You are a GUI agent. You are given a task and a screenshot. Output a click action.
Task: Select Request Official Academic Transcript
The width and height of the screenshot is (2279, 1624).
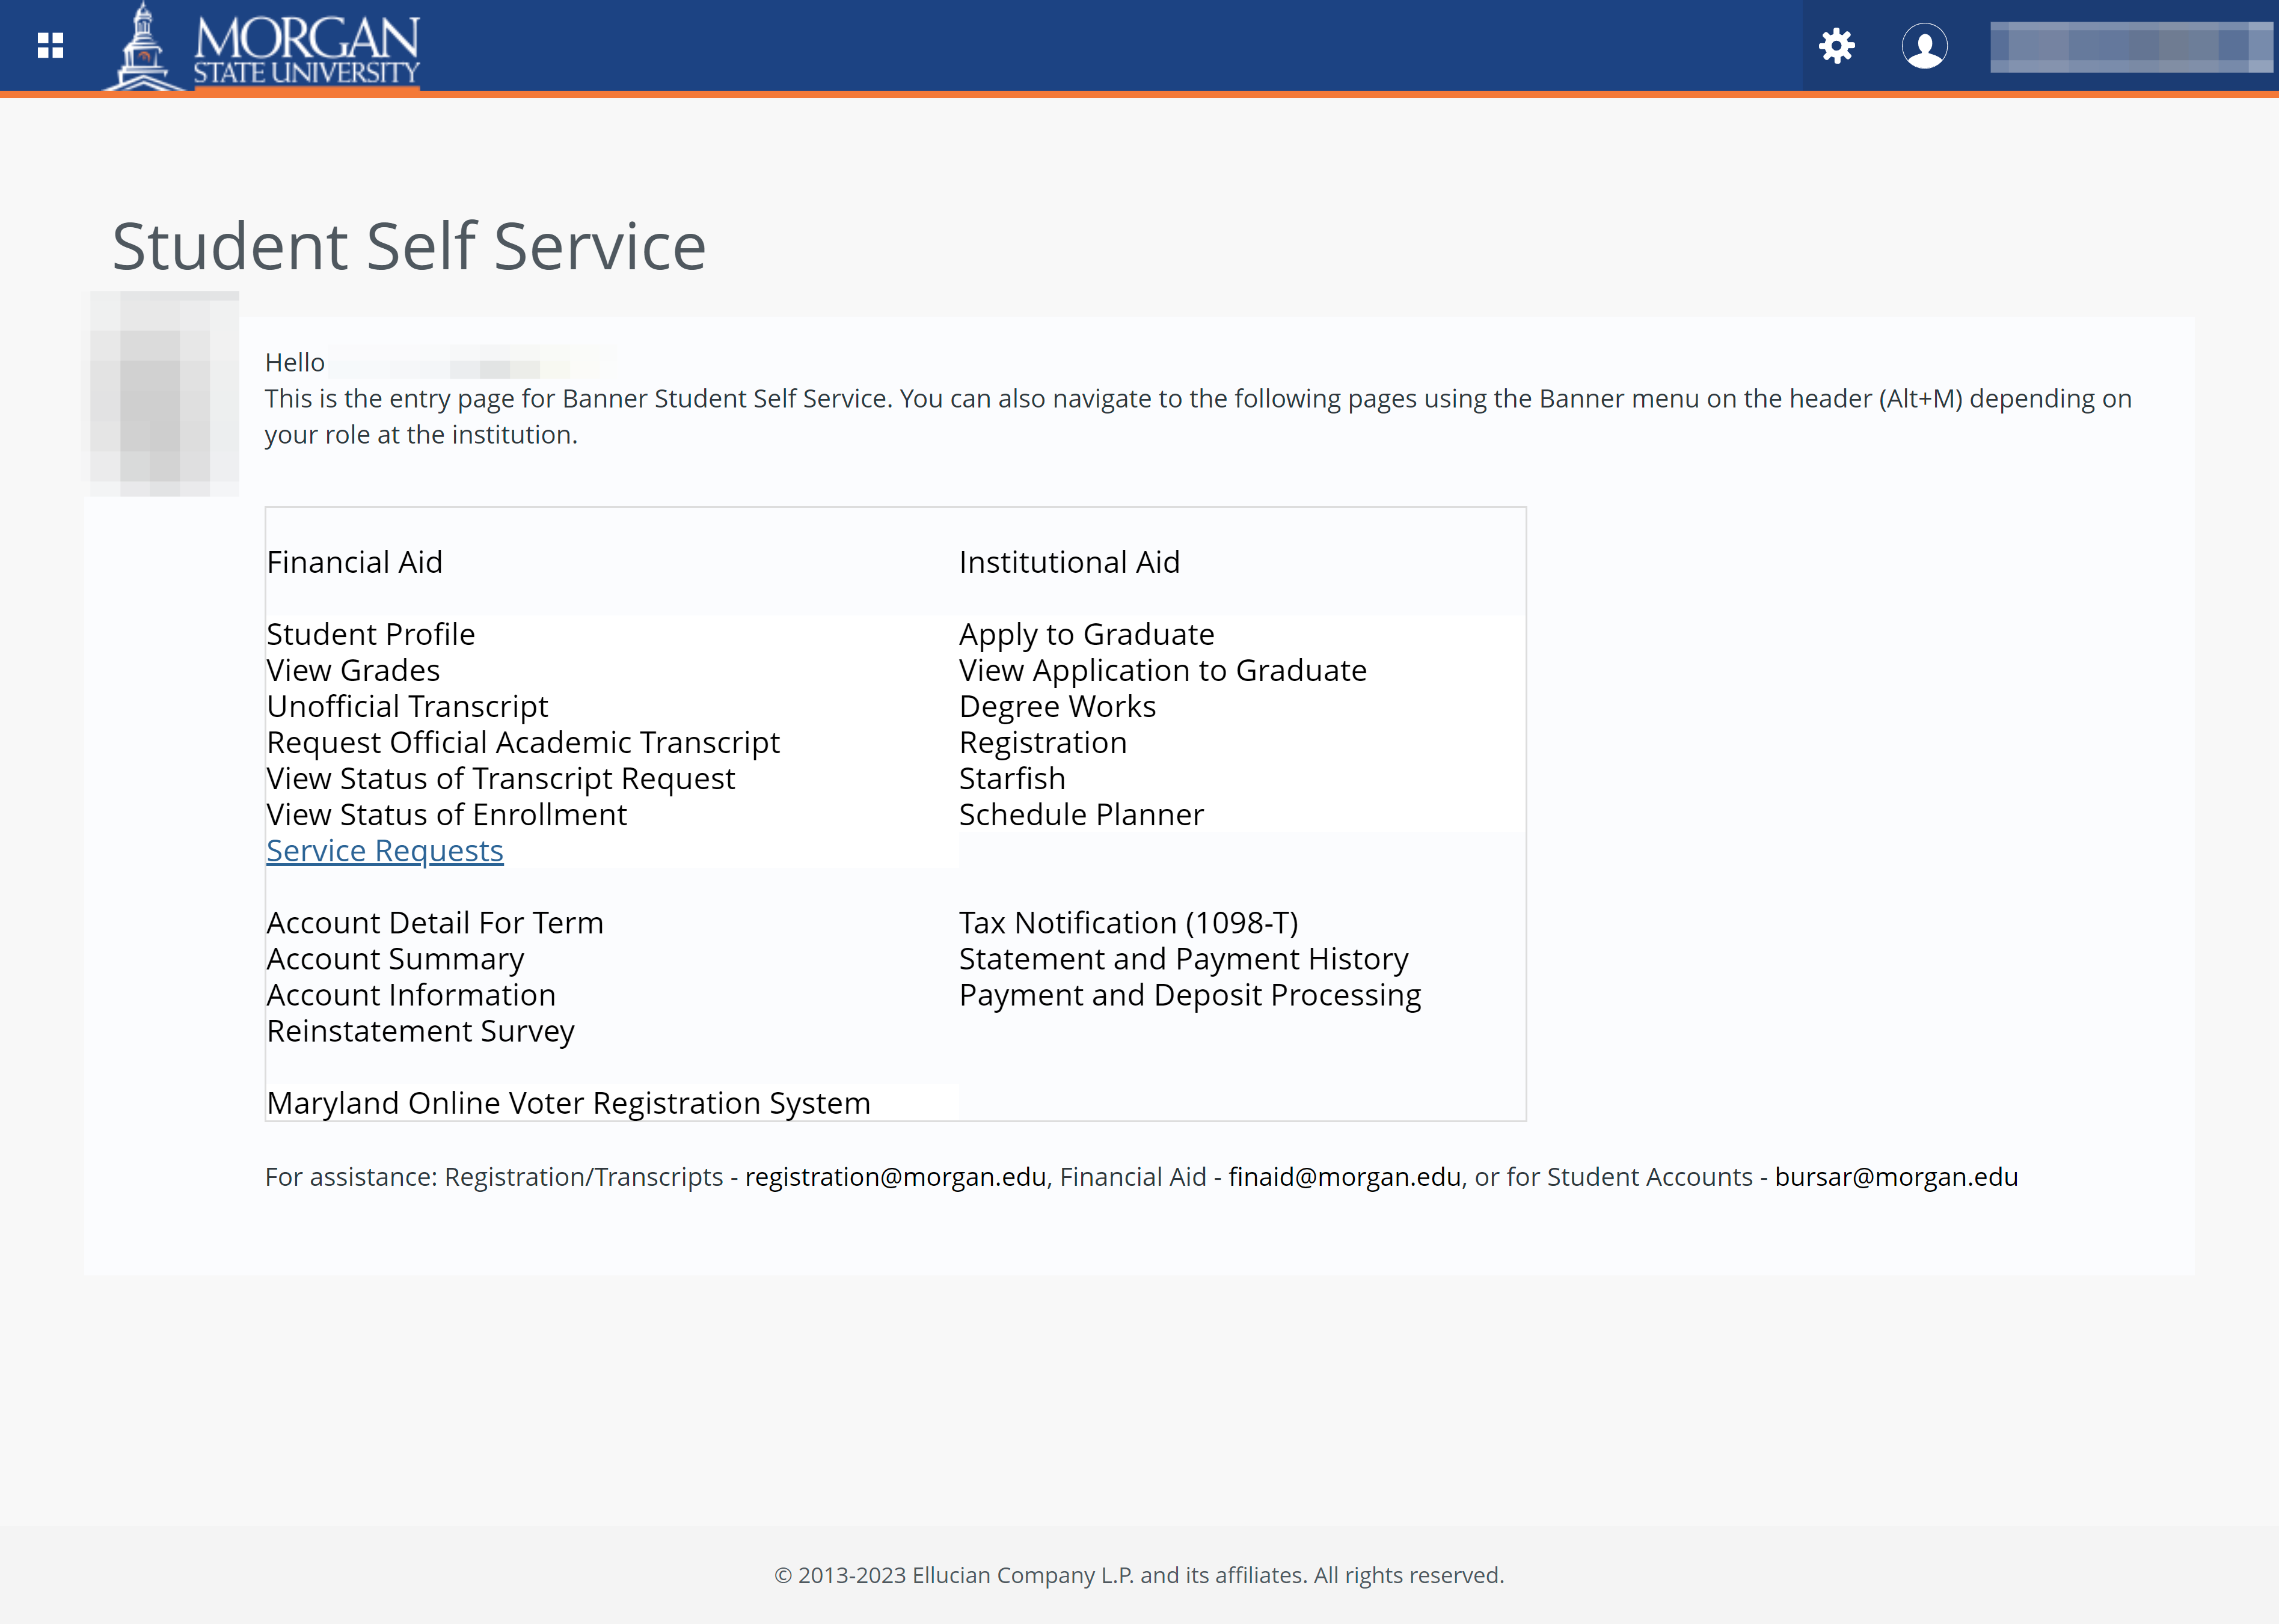coord(523,742)
